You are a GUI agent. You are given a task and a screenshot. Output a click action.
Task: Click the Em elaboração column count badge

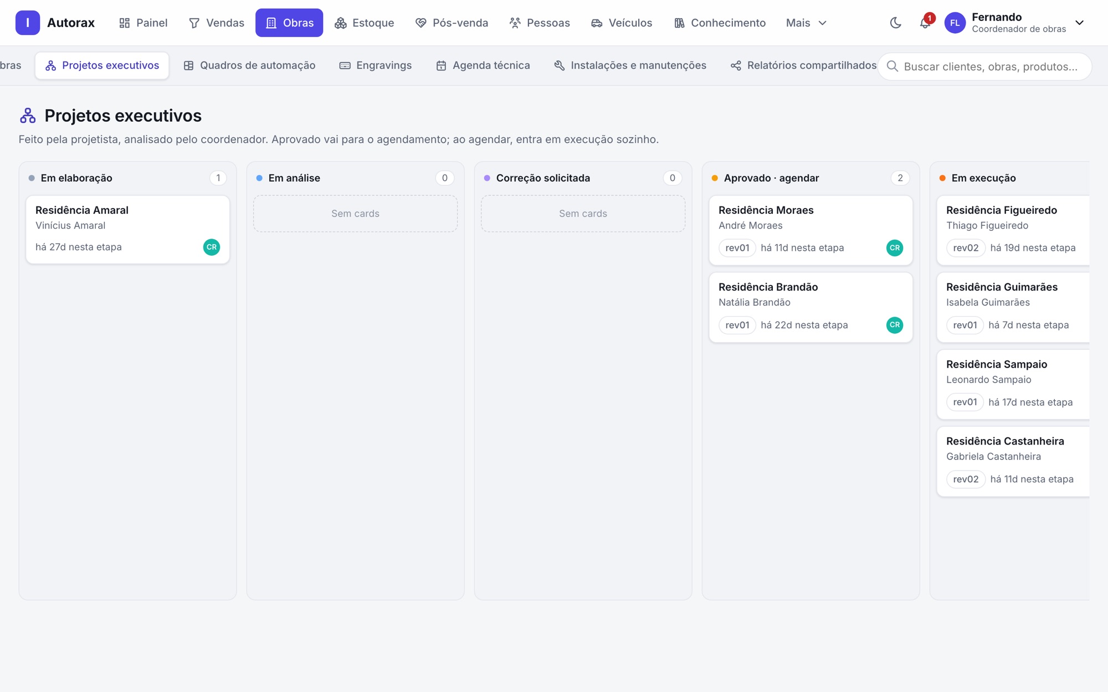coord(218,178)
